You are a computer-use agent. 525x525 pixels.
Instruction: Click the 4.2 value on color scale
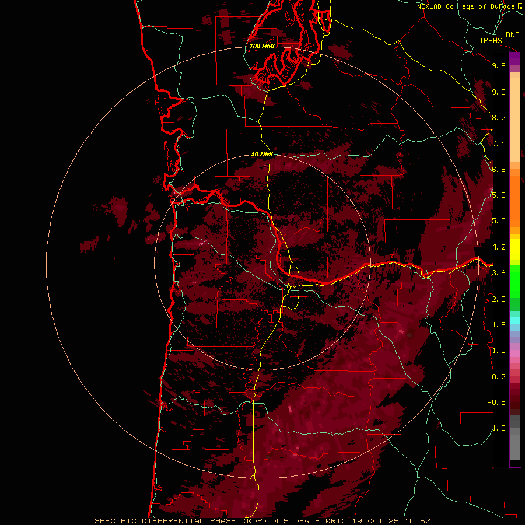[x=499, y=247]
